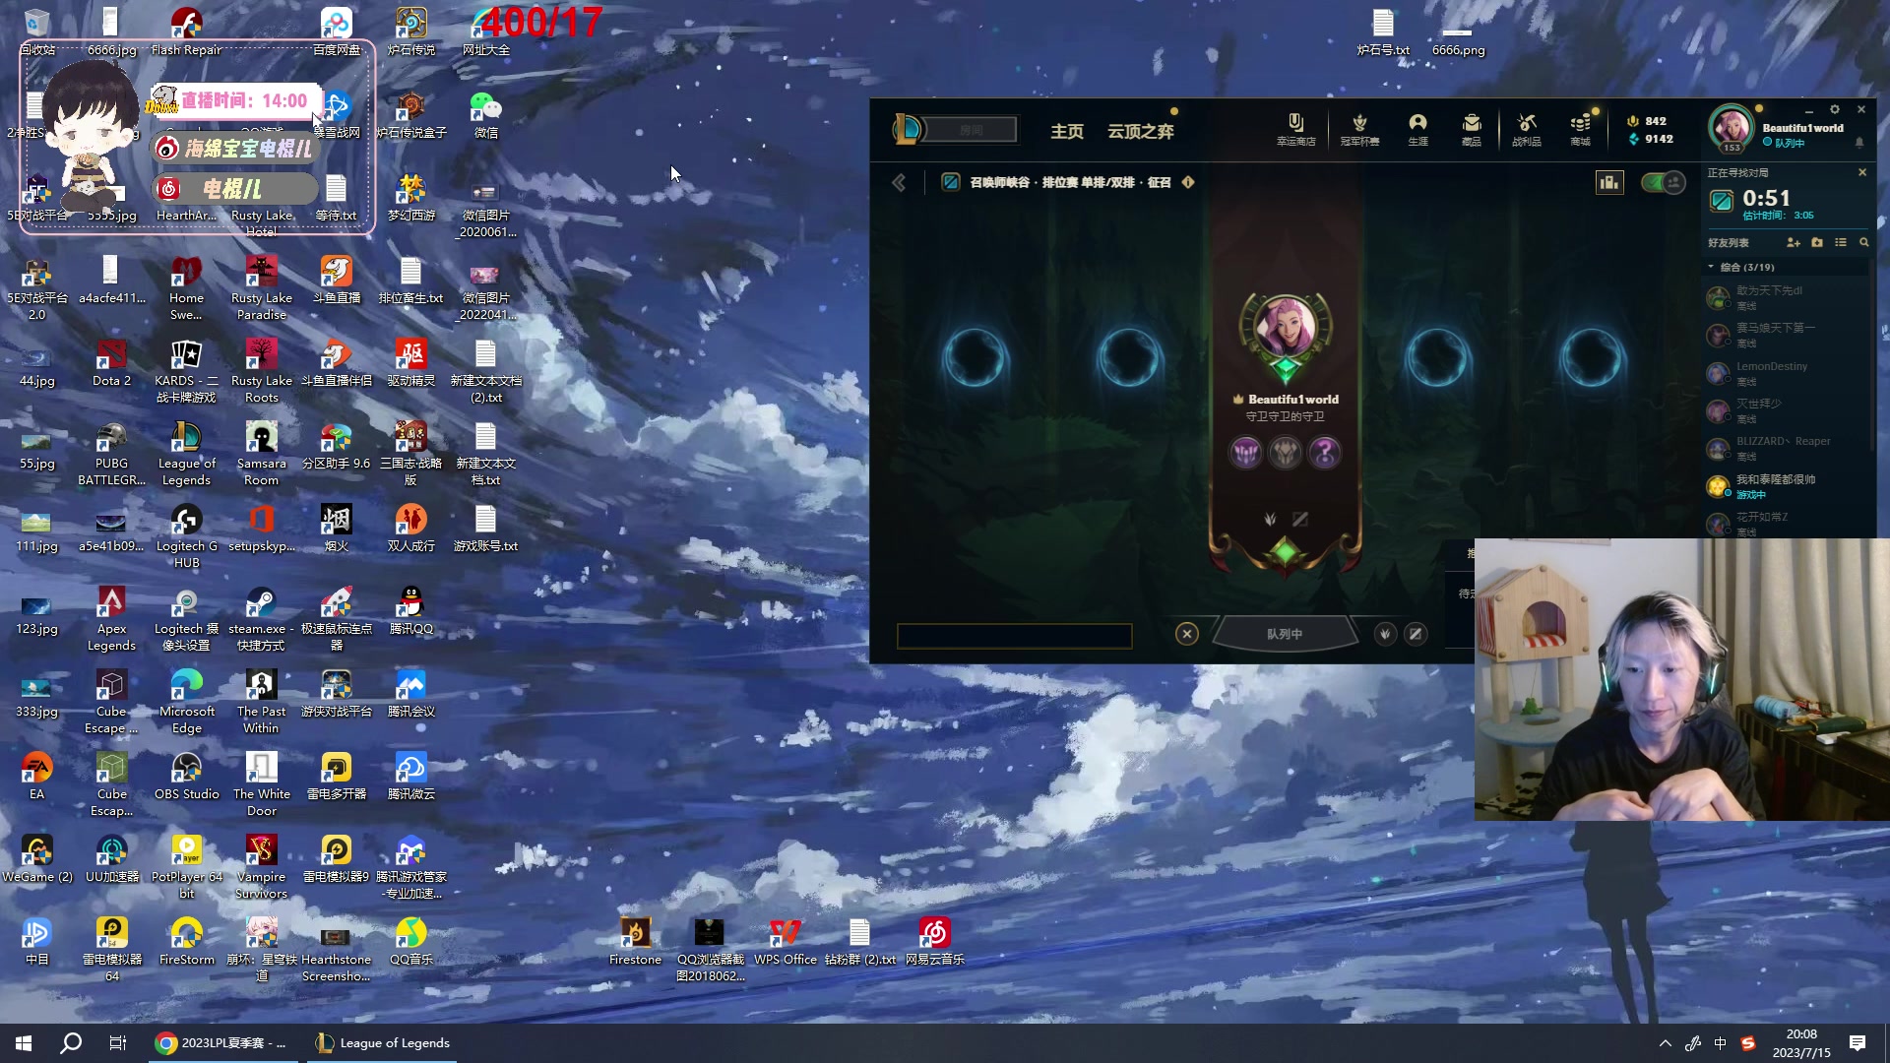The height and width of the screenshot is (1063, 1890).
Task: Open 炉石号.txt desktop file
Action: point(1383,31)
